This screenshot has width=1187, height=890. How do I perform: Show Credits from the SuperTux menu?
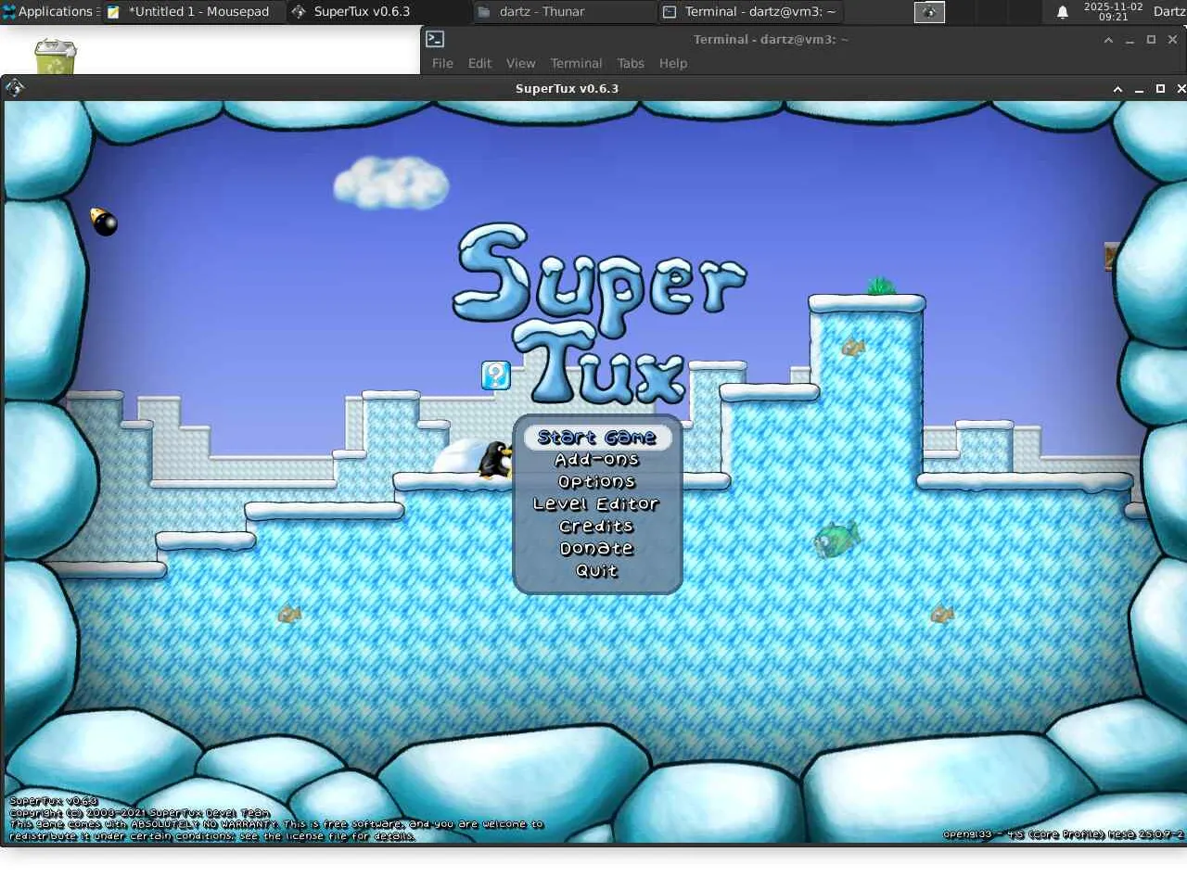pos(596,526)
